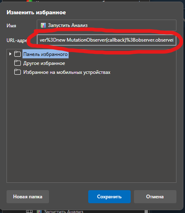Screen dimensions: 185x213
Task: Focus the URL-адрес field with MutationObserver code
Action: pyautogui.click(x=107, y=40)
